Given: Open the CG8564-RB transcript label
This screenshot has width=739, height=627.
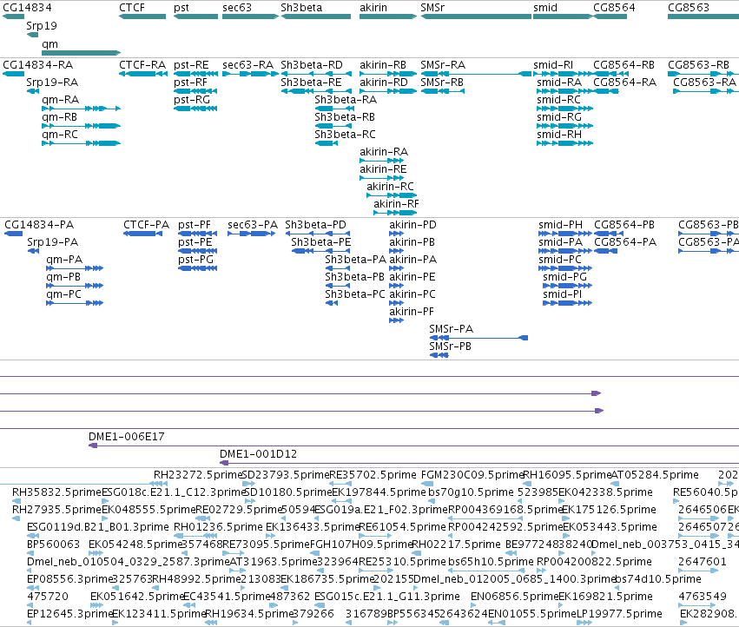Looking at the screenshot, I should [624, 64].
